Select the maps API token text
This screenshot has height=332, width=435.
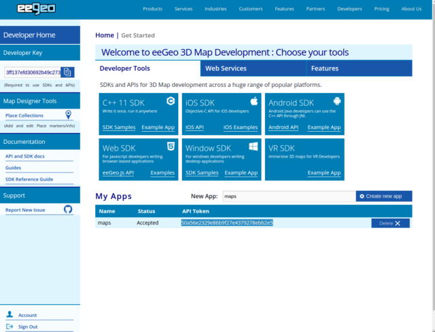(226, 223)
